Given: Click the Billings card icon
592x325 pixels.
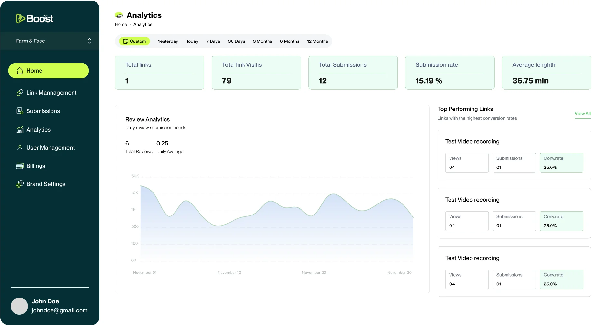Looking at the screenshot, I should pos(20,166).
